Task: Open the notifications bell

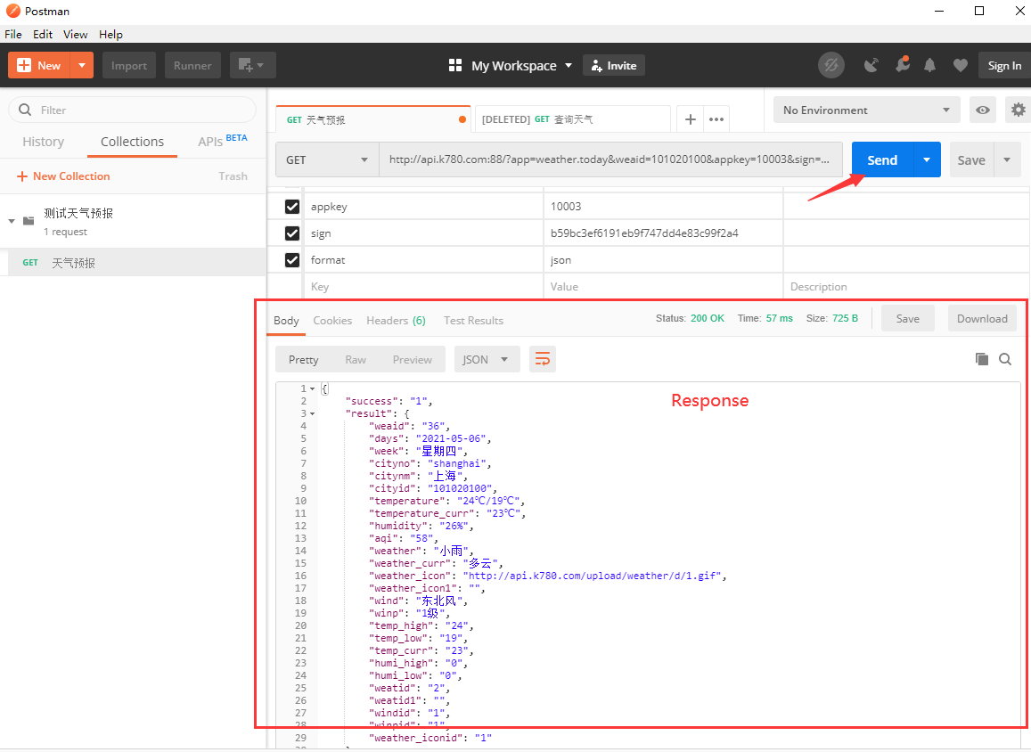Action: [929, 65]
